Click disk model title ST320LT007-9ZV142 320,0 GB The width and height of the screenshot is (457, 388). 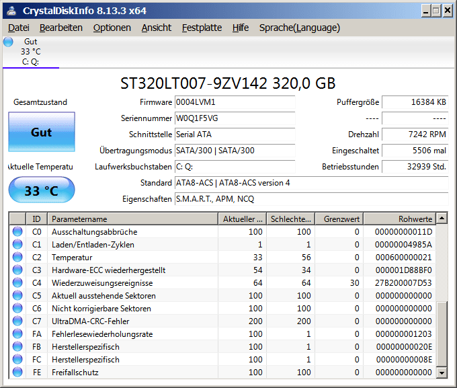[x=228, y=83]
